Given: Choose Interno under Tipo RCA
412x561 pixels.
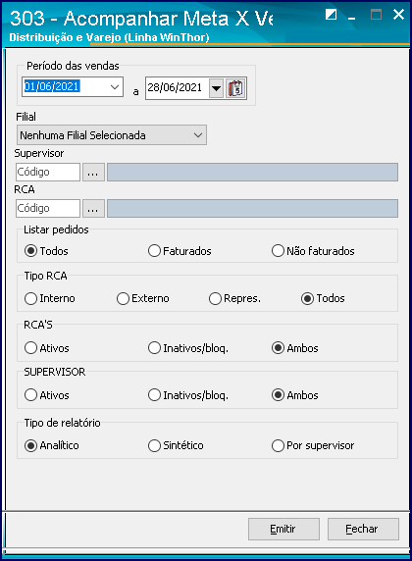Looking at the screenshot, I should point(50,298).
